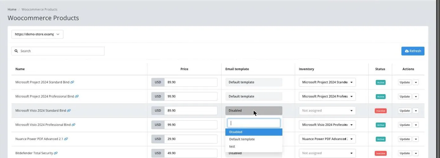The height and width of the screenshot is (158, 440).
Task: Edit price 99.90 for Visio 2024 Professional
Action: [x=191, y=125]
